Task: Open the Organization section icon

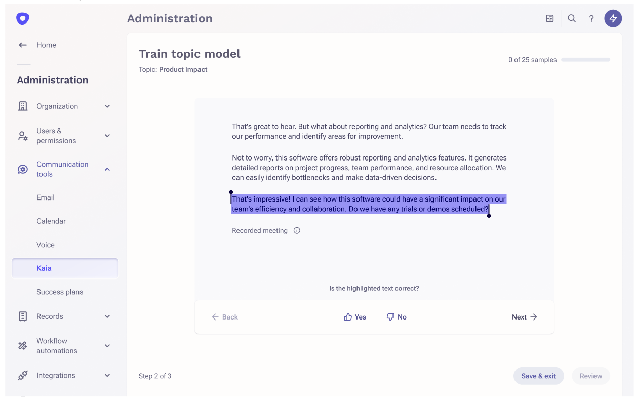Action: click(x=22, y=106)
